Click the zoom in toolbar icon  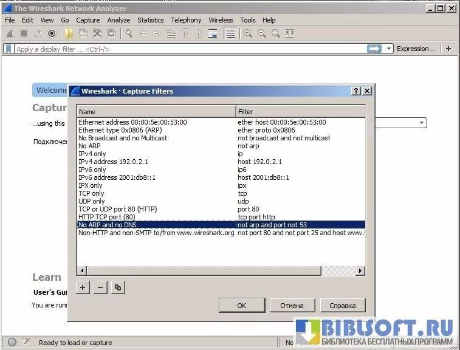pos(248,33)
